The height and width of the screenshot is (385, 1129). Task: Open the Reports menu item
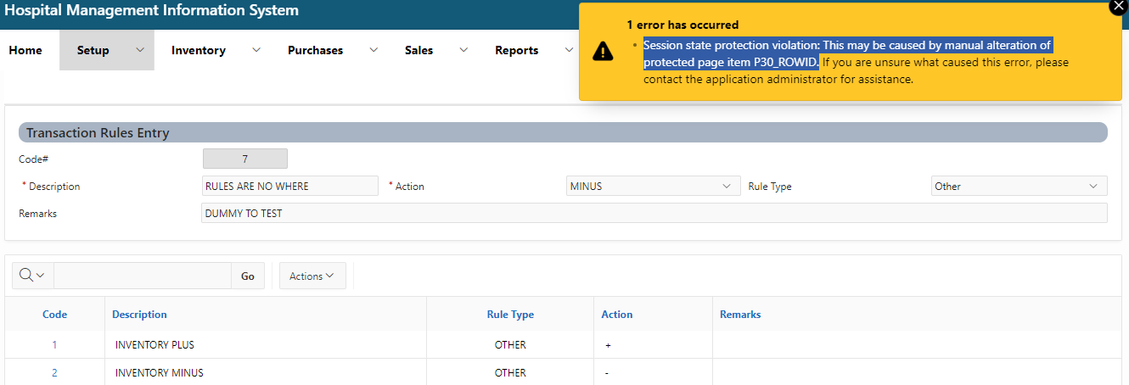(x=516, y=50)
